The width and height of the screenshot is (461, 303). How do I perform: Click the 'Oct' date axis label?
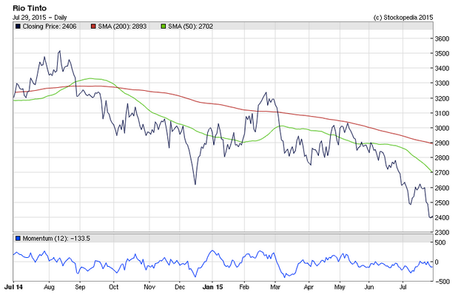pos(113,287)
